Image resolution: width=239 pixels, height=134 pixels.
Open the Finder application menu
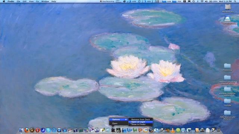pyautogui.click(x=11, y=1)
